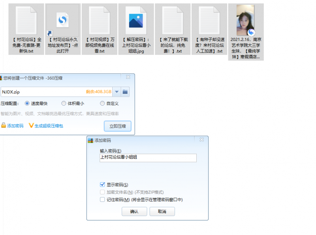Confirm the password with 确认 button
Screen dimensions: 316x235
coord(134,211)
